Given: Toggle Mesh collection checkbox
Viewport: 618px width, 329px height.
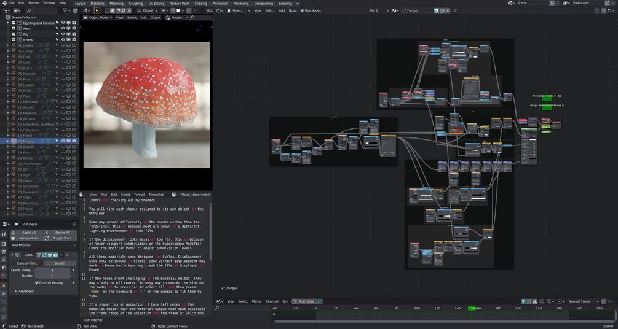Looking at the screenshot, I should 14,28.
